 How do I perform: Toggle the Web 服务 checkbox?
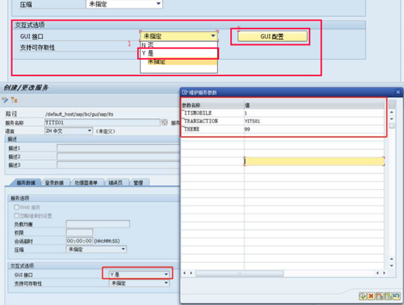(17, 207)
